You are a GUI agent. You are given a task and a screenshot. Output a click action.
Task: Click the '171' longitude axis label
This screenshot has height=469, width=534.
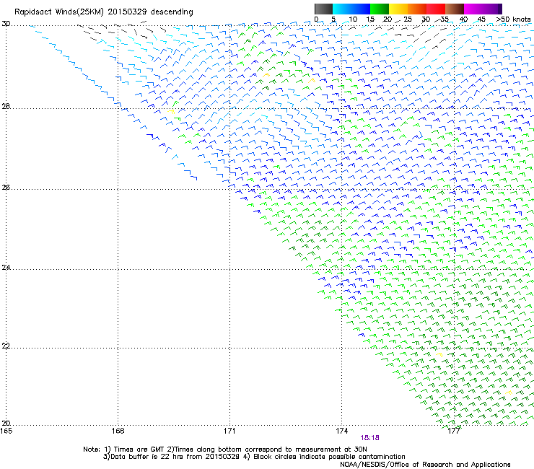click(229, 431)
